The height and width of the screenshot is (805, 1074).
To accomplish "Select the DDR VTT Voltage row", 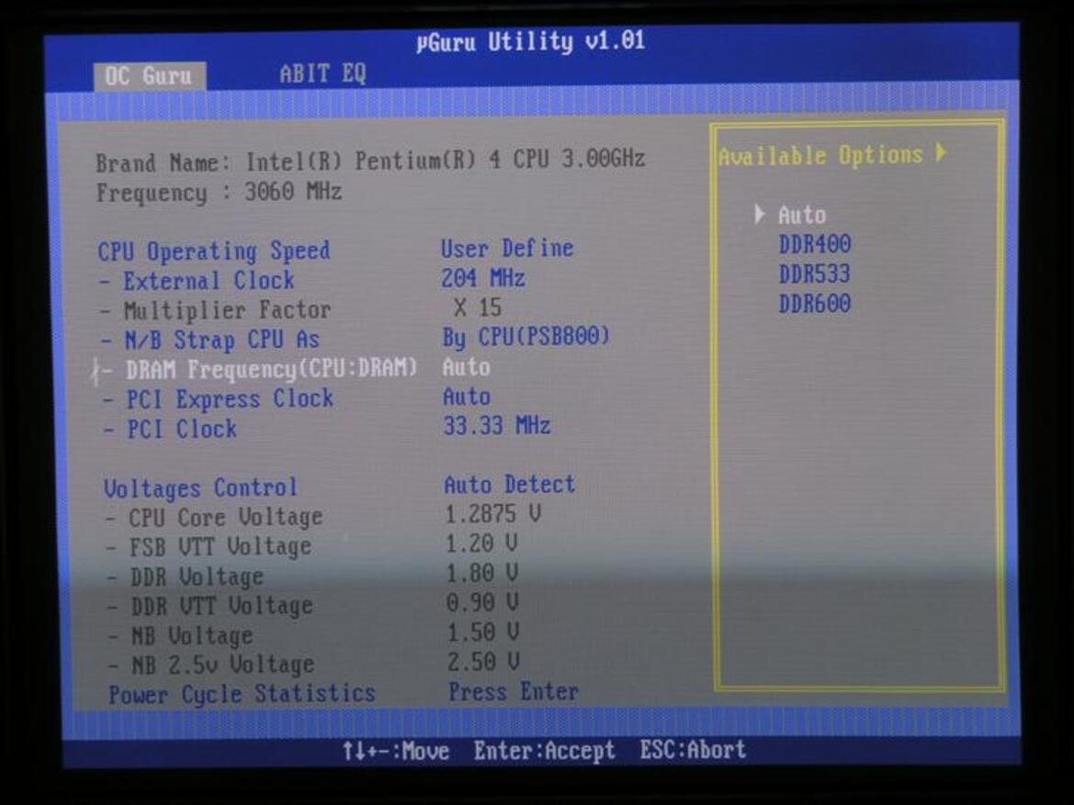I will tap(211, 606).
